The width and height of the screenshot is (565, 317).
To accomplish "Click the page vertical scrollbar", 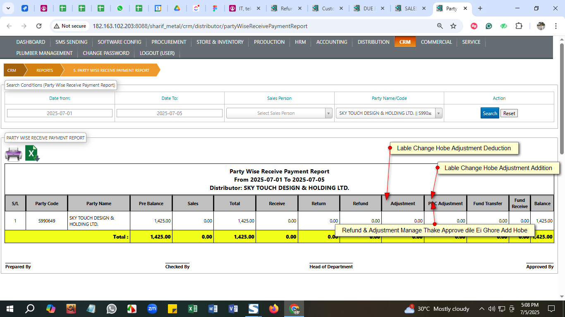I will (562, 99).
